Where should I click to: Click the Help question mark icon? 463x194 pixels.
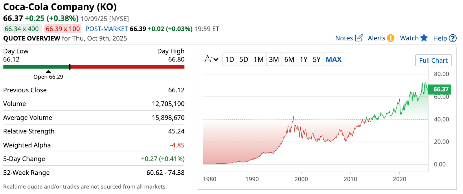[x=453, y=38]
